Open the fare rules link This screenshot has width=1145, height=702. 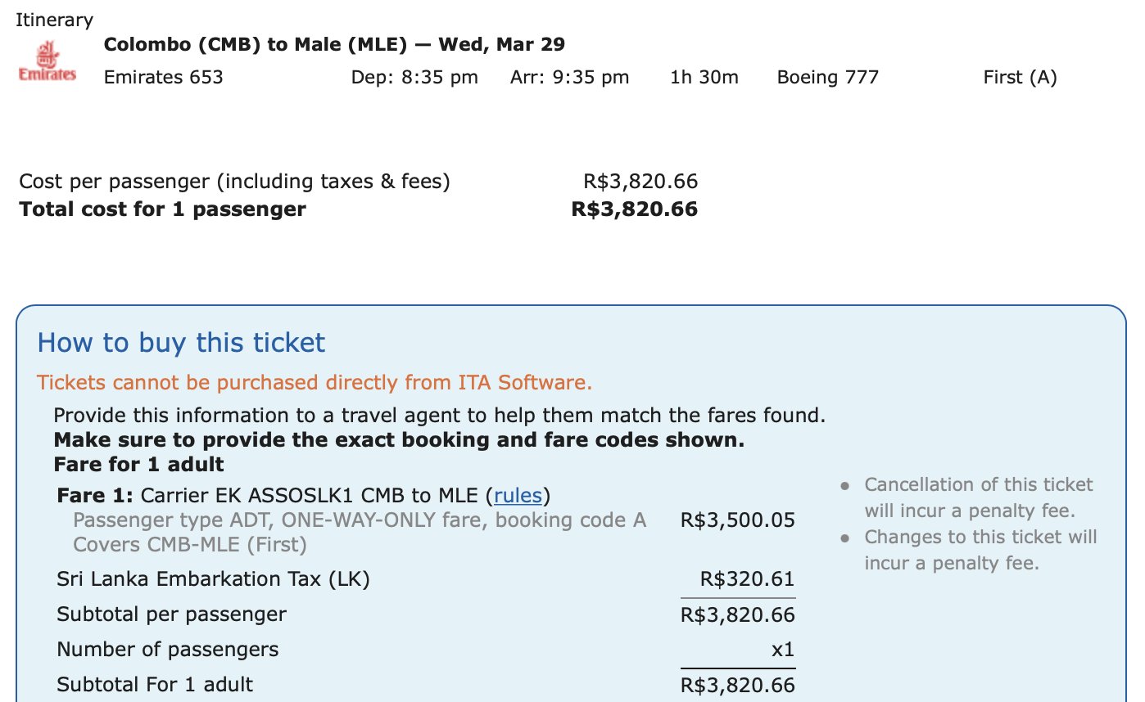(518, 496)
